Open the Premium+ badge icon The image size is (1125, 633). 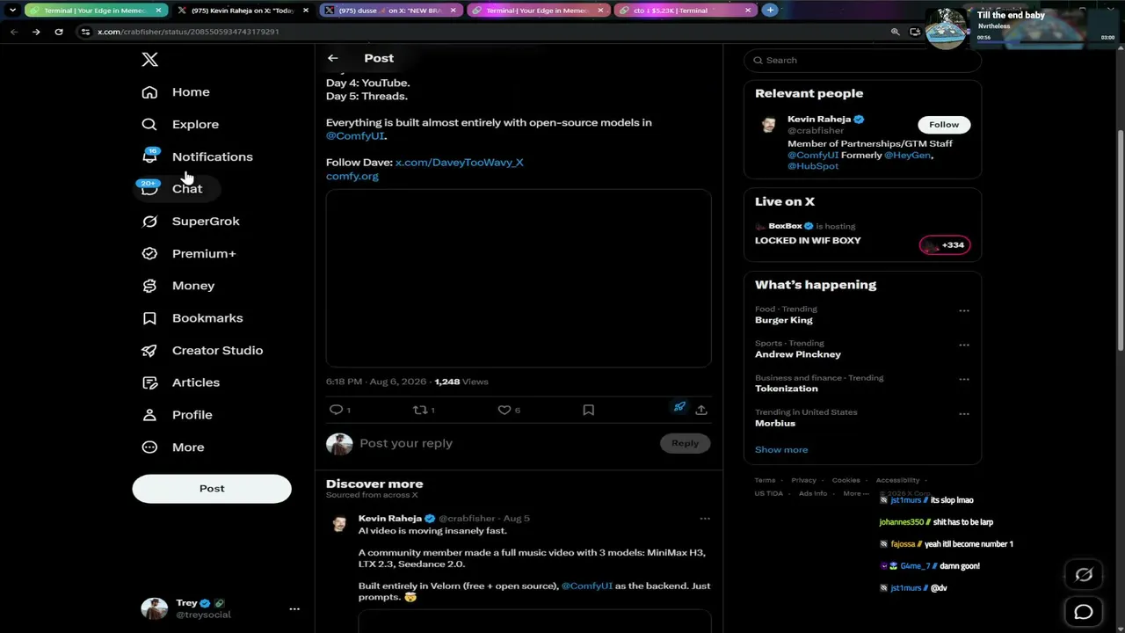[x=149, y=254]
